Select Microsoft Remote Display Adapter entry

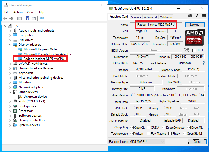point(47,54)
